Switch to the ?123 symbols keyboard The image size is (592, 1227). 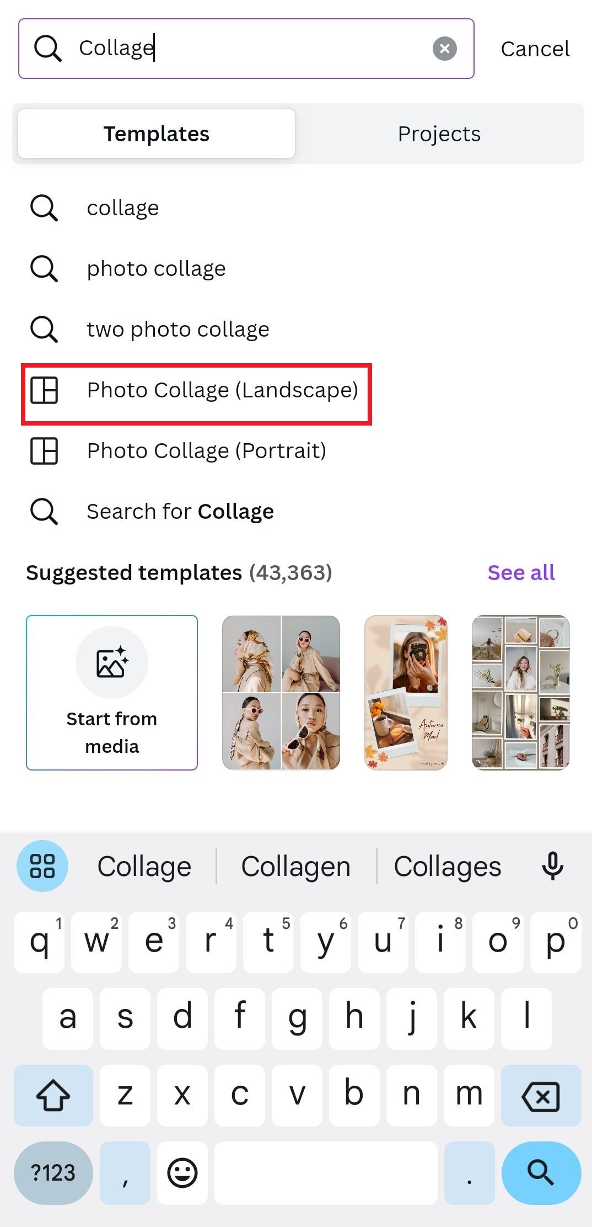pos(52,1173)
